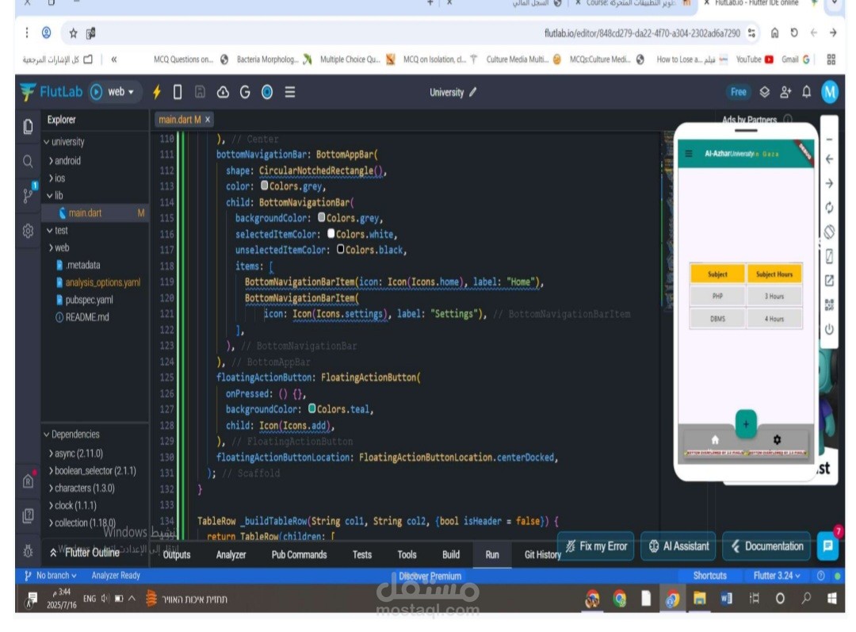Click the Fix my Error button
This screenshot has height=632, width=856.
pyautogui.click(x=595, y=546)
